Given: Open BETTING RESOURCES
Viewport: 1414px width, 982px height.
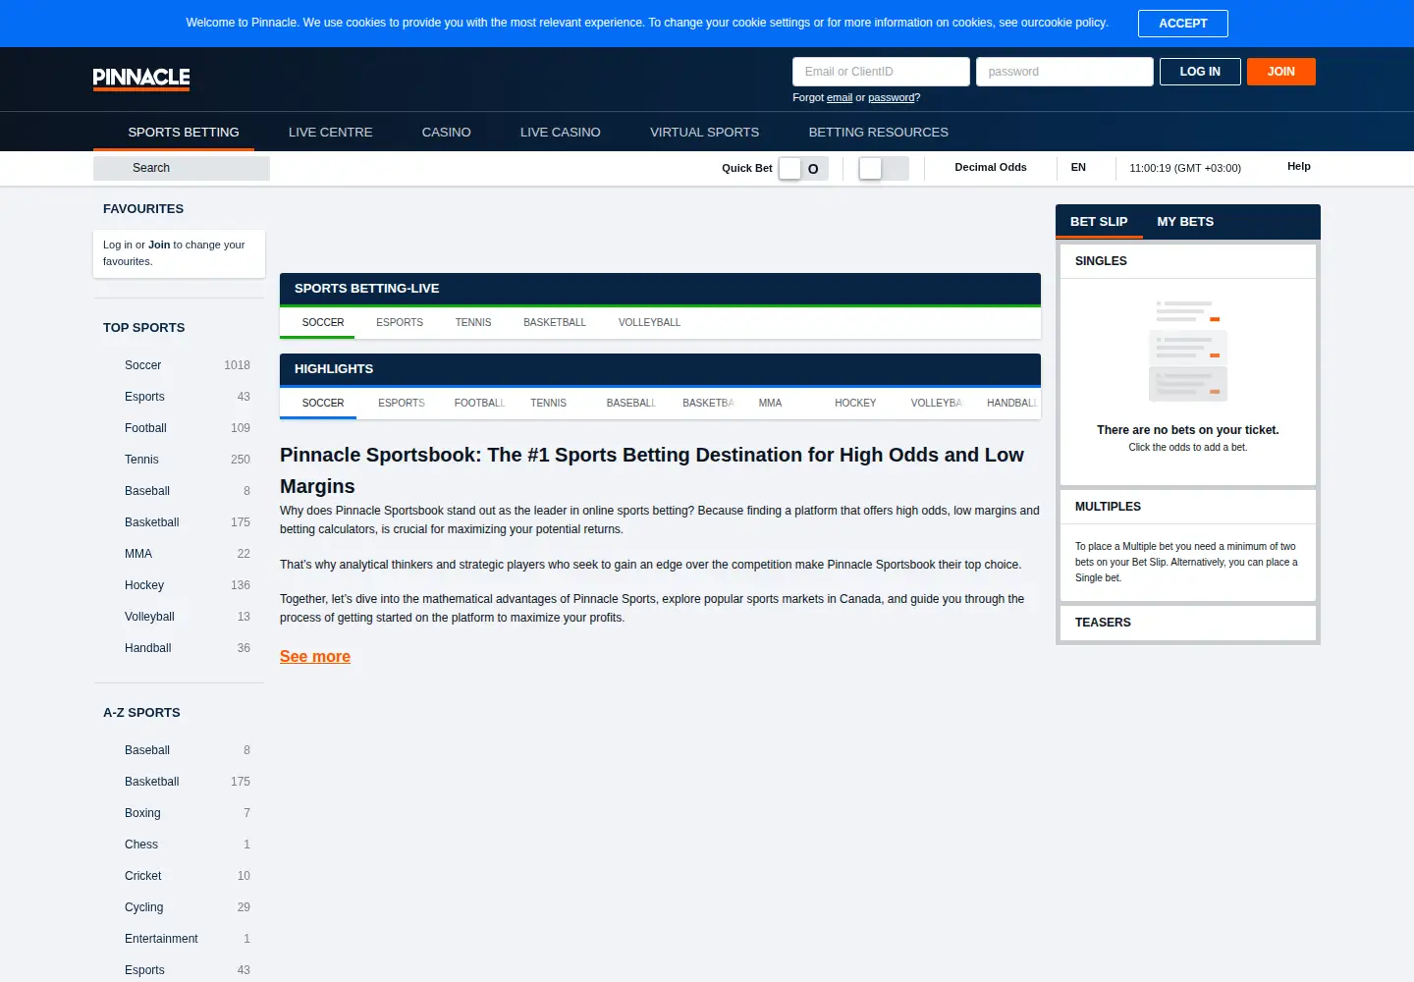Looking at the screenshot, I should [x=879, y=133].
